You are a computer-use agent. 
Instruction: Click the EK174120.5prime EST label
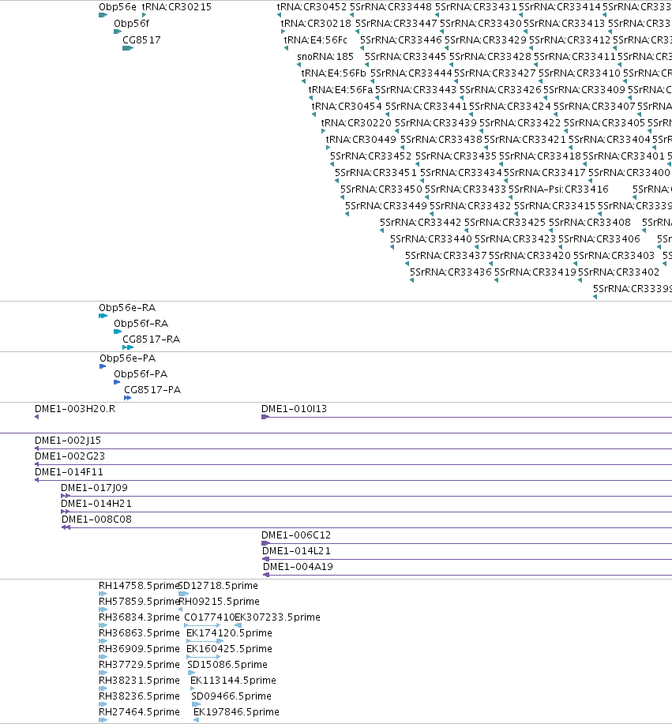point(229,633)
